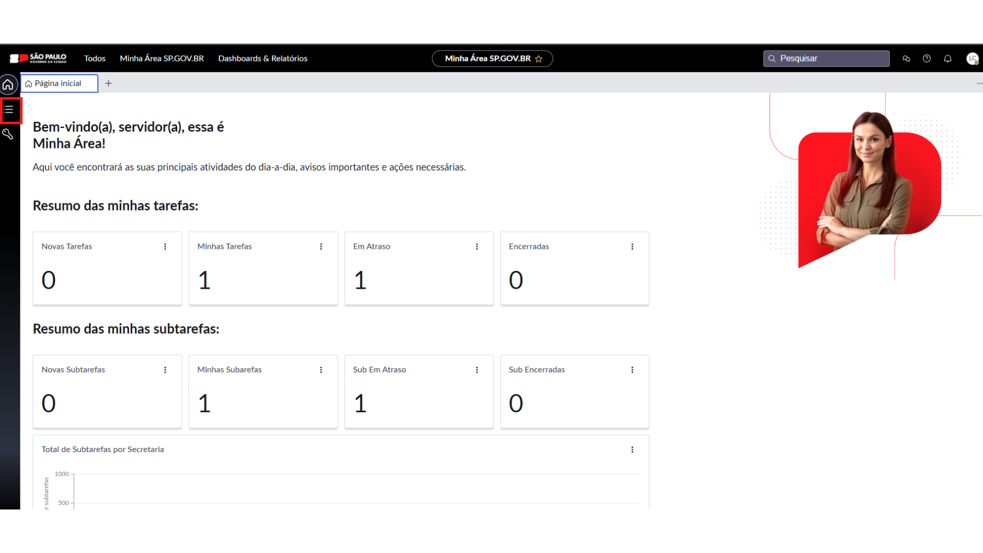983x553 pixels.
Task: Click the Pesquisar search field
Action: 826,58
